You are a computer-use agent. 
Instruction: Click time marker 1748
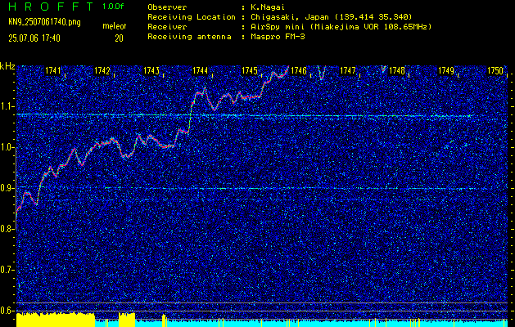tap(397, 70)
